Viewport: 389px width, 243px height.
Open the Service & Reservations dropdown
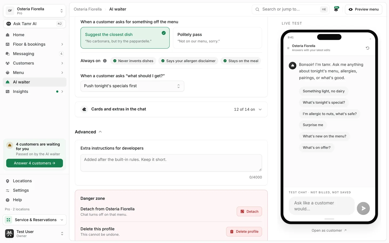pyautogui.click(x=35, y=220)
